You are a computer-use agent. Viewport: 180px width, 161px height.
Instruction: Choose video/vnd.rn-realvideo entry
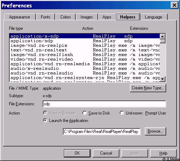pos(84,59)
